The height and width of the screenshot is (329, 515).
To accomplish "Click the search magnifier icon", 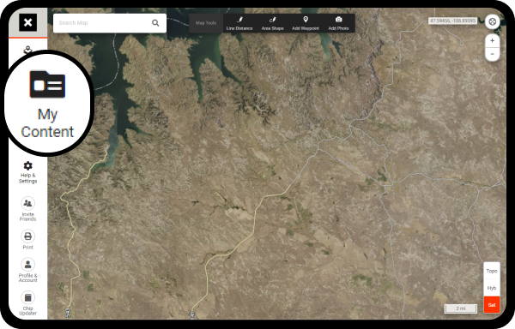I will (155, 23).
